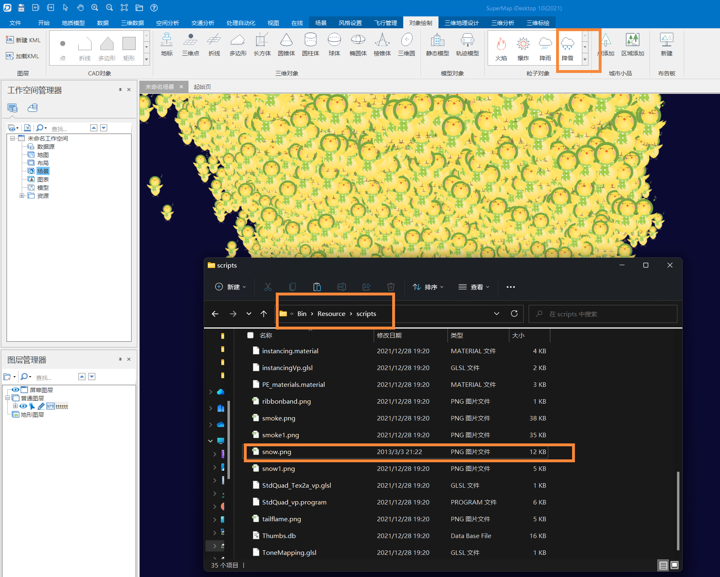720x577 pixels.
Task: Expand the 资源 tree node
Action: (x=22, y=195)
